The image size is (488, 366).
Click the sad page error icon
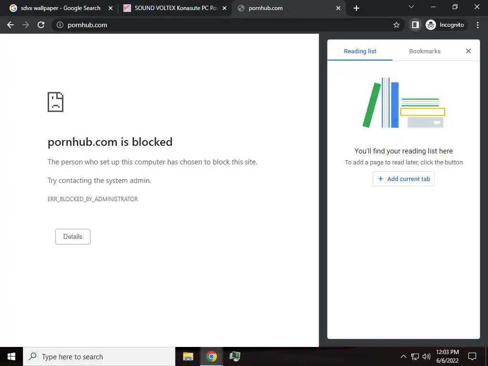pyautogui.click(x=55, y=102)
